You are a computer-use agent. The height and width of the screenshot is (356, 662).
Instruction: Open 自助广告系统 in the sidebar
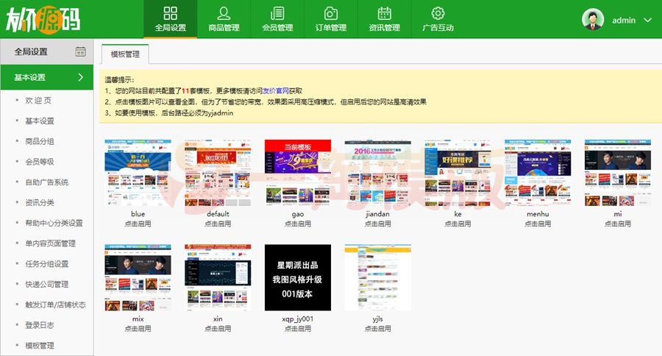pyautogui.click(x=47, y=182)
